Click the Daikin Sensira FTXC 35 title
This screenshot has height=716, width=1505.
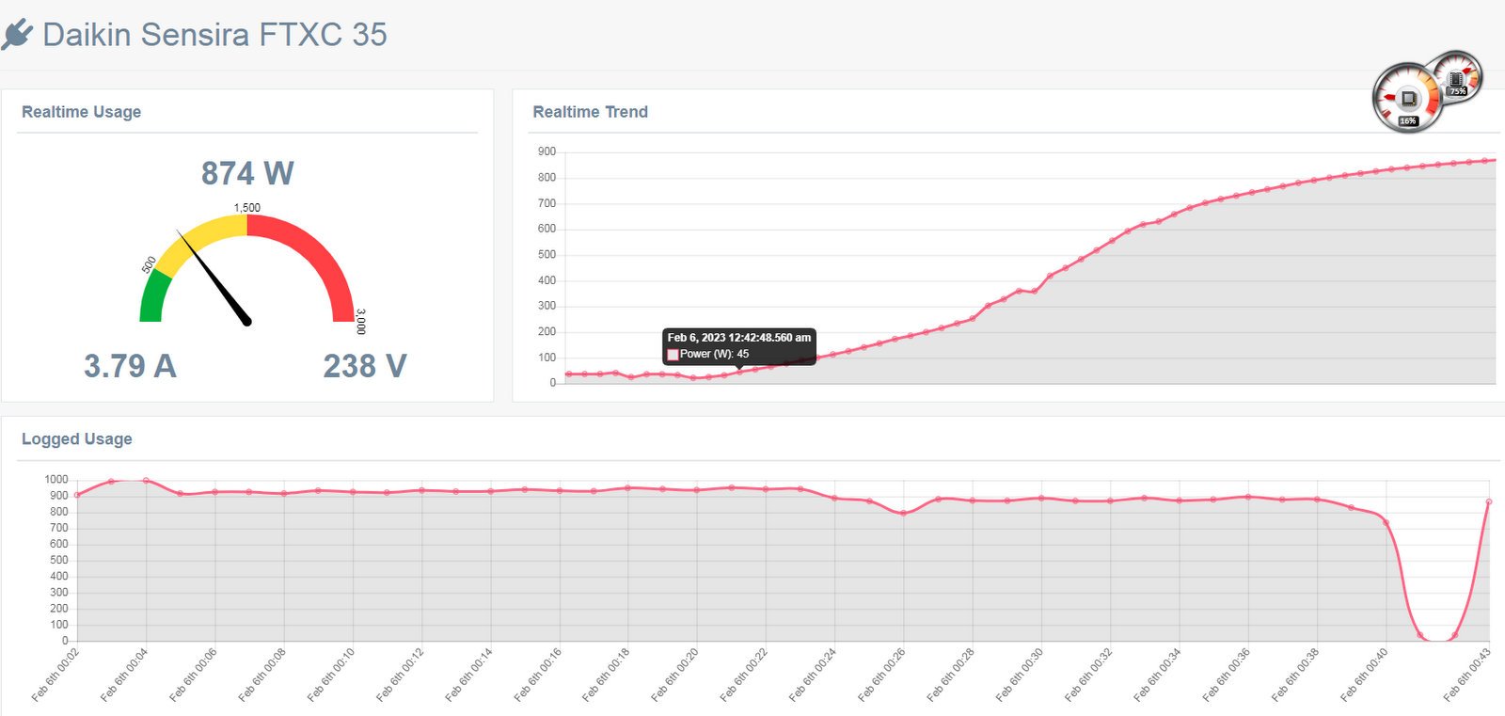coord(214,35)
